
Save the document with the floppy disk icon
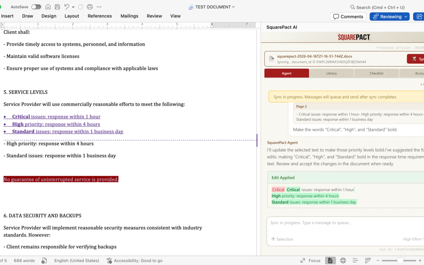[x=57, y=7]
